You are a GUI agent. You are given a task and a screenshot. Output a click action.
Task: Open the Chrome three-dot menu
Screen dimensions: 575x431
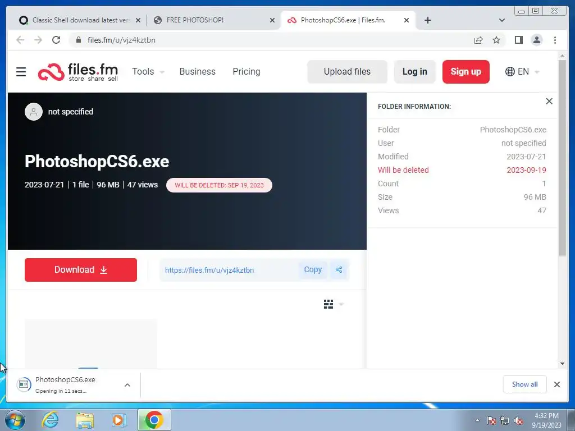(x=555, y=40)
